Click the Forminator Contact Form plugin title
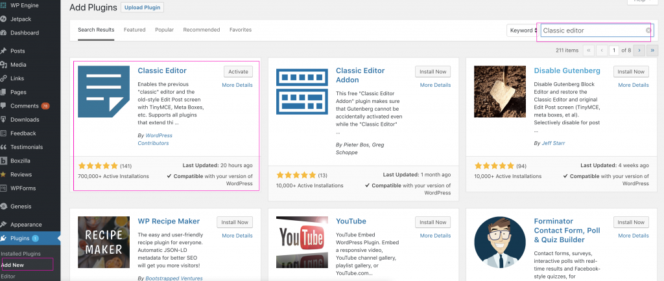Image resolution: width=664 pixels, height=281 pixels. (x=567, y=230)
